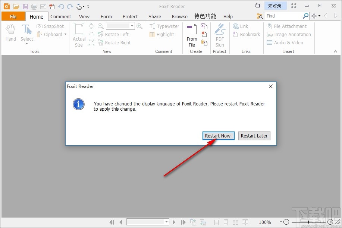The height and width of the screenshot is (228, 342).
Task: Click Create PDF From File
Action: (x=192, y=35)
